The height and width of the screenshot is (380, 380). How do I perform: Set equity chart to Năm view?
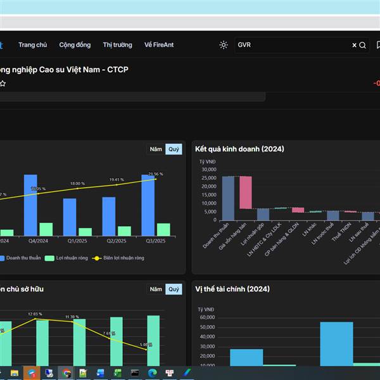point(156,289)
